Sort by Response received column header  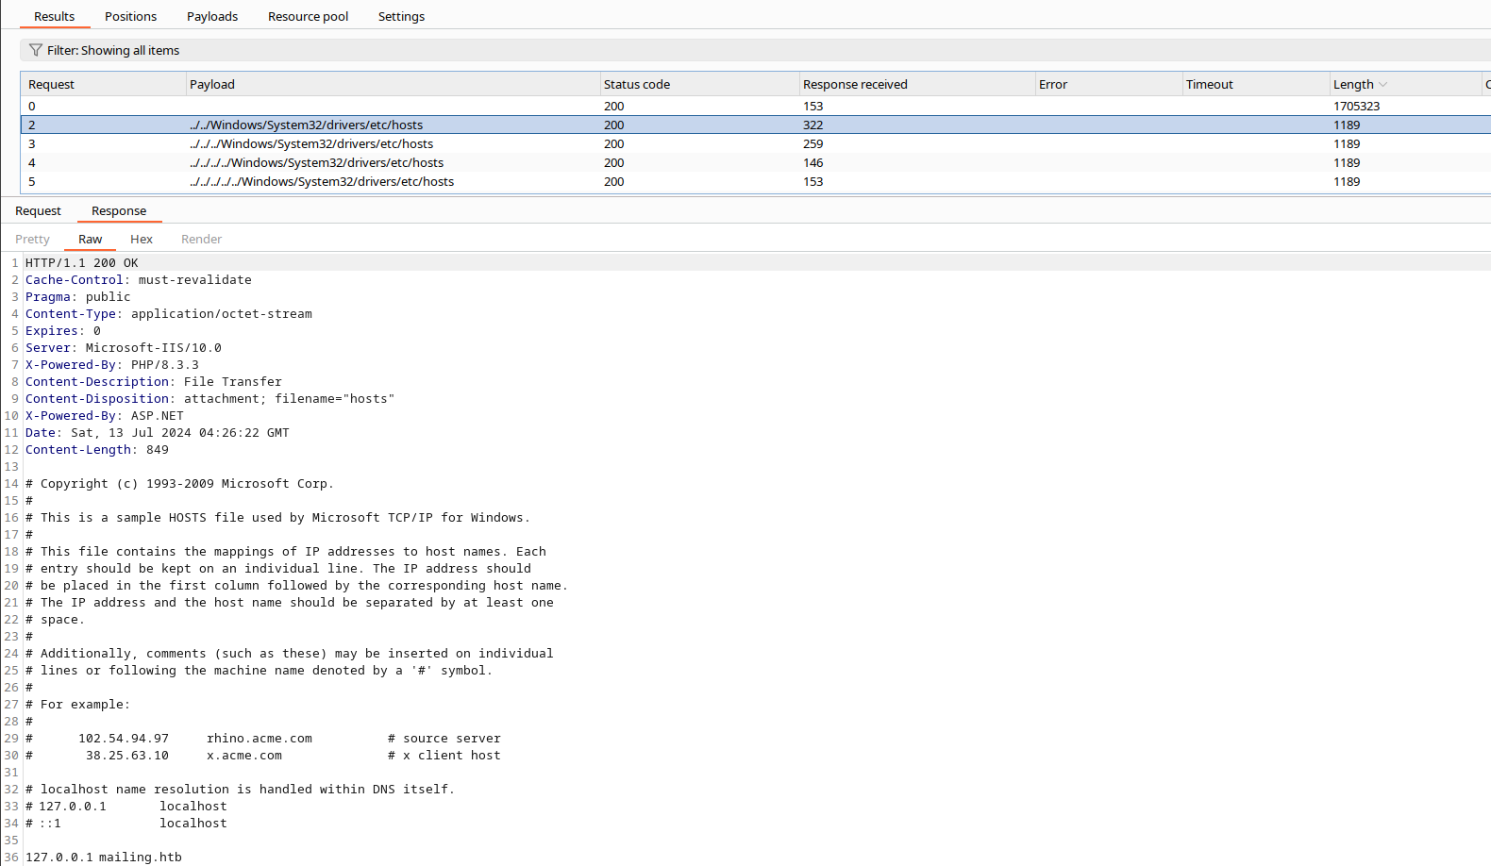tap(916, 84)
